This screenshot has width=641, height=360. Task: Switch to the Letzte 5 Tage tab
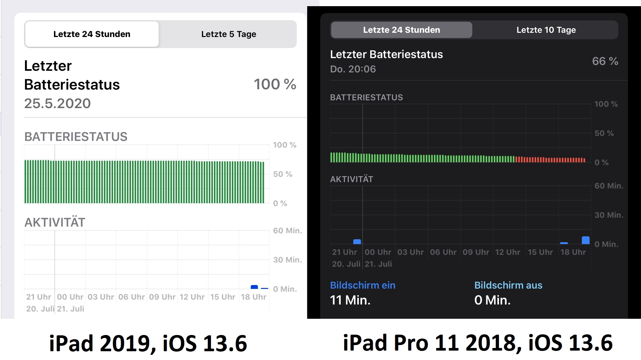pos(229,34)
